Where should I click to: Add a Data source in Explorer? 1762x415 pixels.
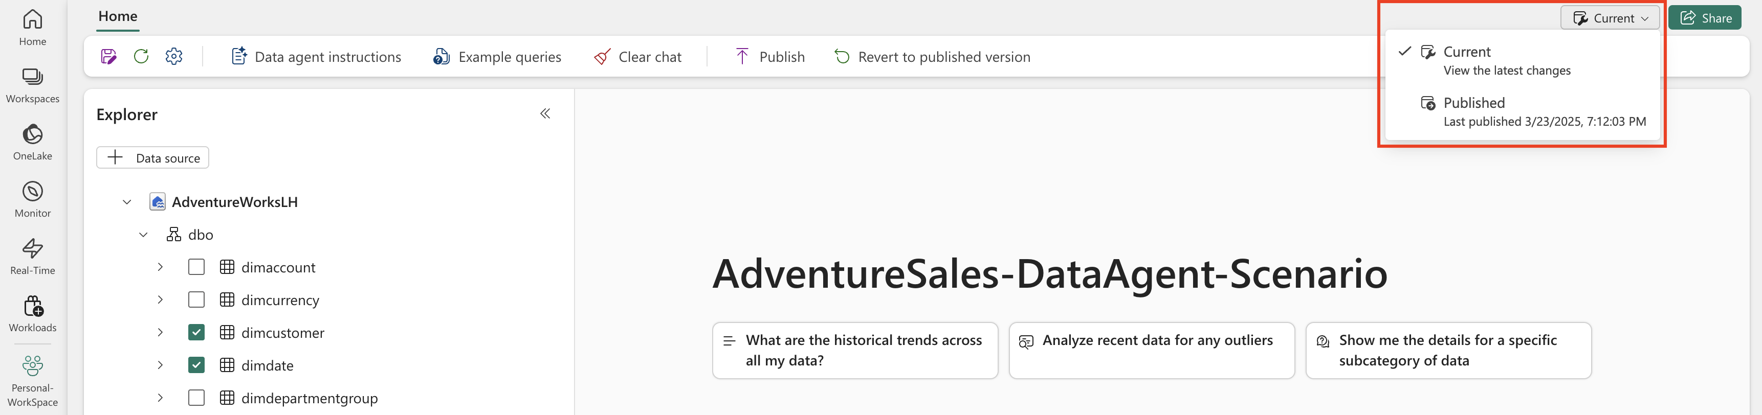pyautogui.click(x=152, y=158)
